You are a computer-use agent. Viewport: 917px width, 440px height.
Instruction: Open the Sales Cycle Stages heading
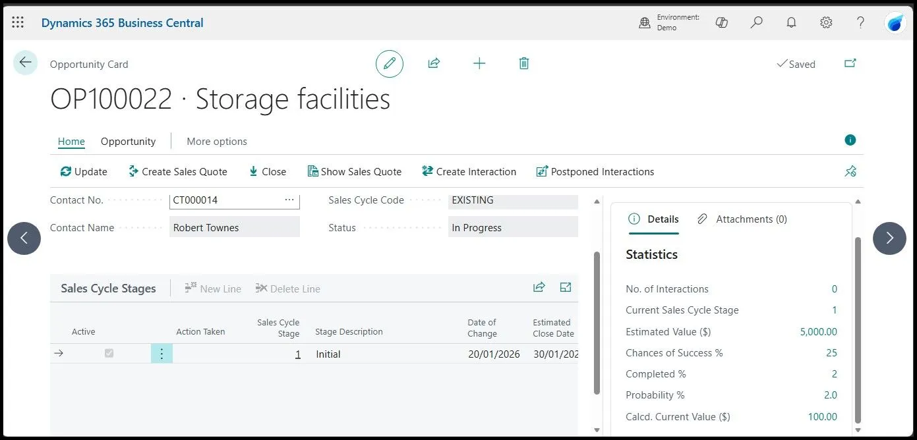(x=108, y=289)
